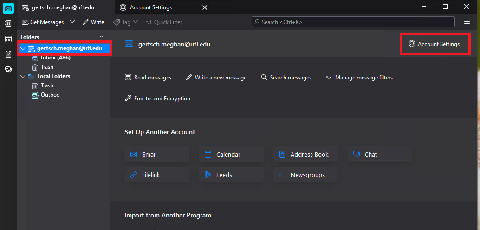Image resolution: width=480 pixels, height=230 pixels.
Task: Click the Inbox folder icon
Action: pos(35,58)
